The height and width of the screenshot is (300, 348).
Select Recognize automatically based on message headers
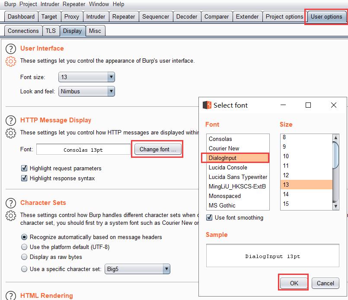24,237
